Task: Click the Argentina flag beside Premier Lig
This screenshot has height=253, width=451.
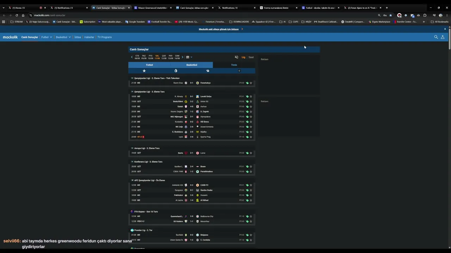Action: pos(132,230)
